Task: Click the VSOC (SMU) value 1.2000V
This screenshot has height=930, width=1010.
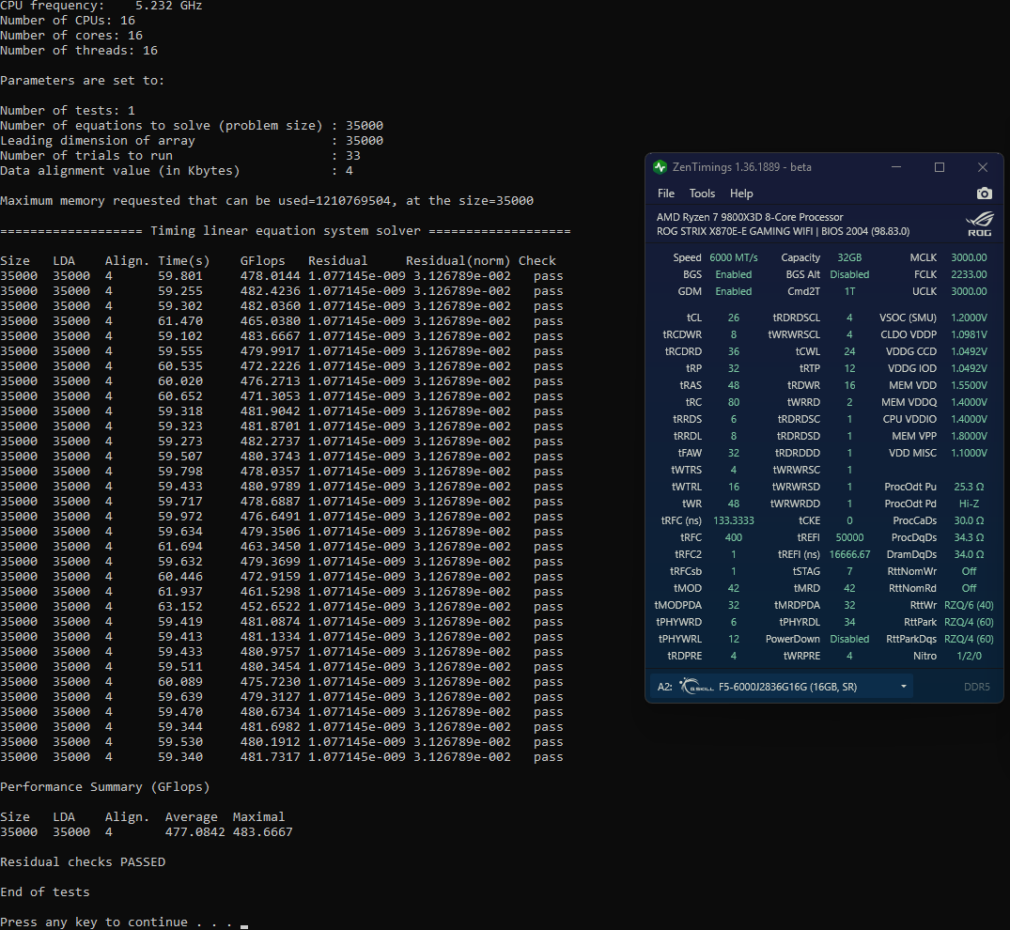Action: (969, 318)
